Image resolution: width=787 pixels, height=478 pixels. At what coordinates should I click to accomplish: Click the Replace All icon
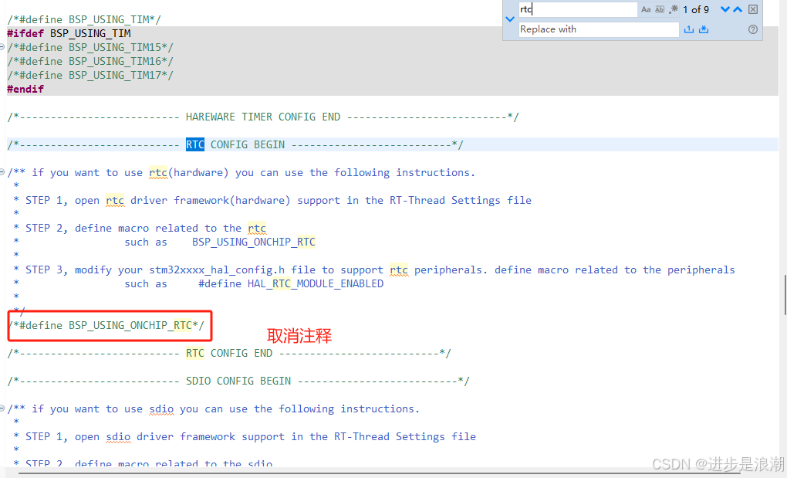point(704,29)
